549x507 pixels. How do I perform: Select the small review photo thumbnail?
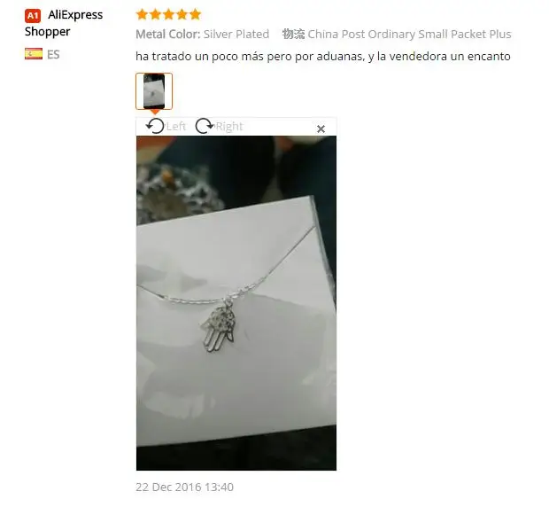(x=154, y=91)
